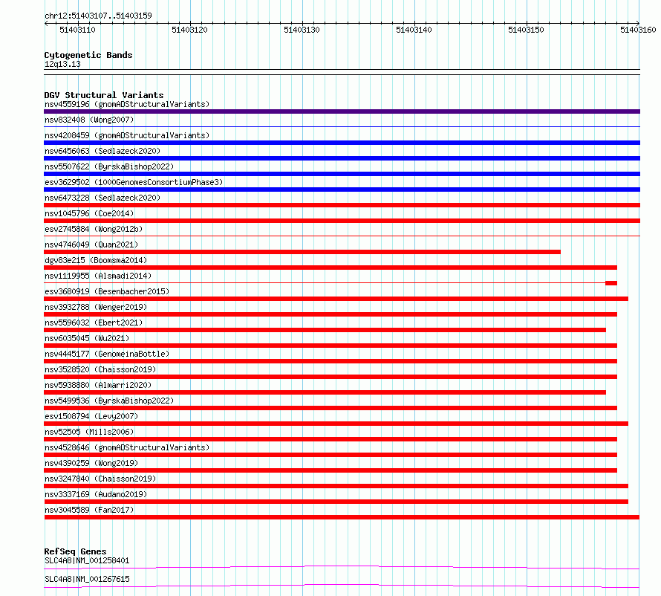Image resolution: width=661 pixels, height=596 pixels.
Task: Select the shorter red bar under nsv4746049
Action: pos(302,252)
